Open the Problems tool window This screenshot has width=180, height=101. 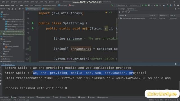tap(72, 97)
